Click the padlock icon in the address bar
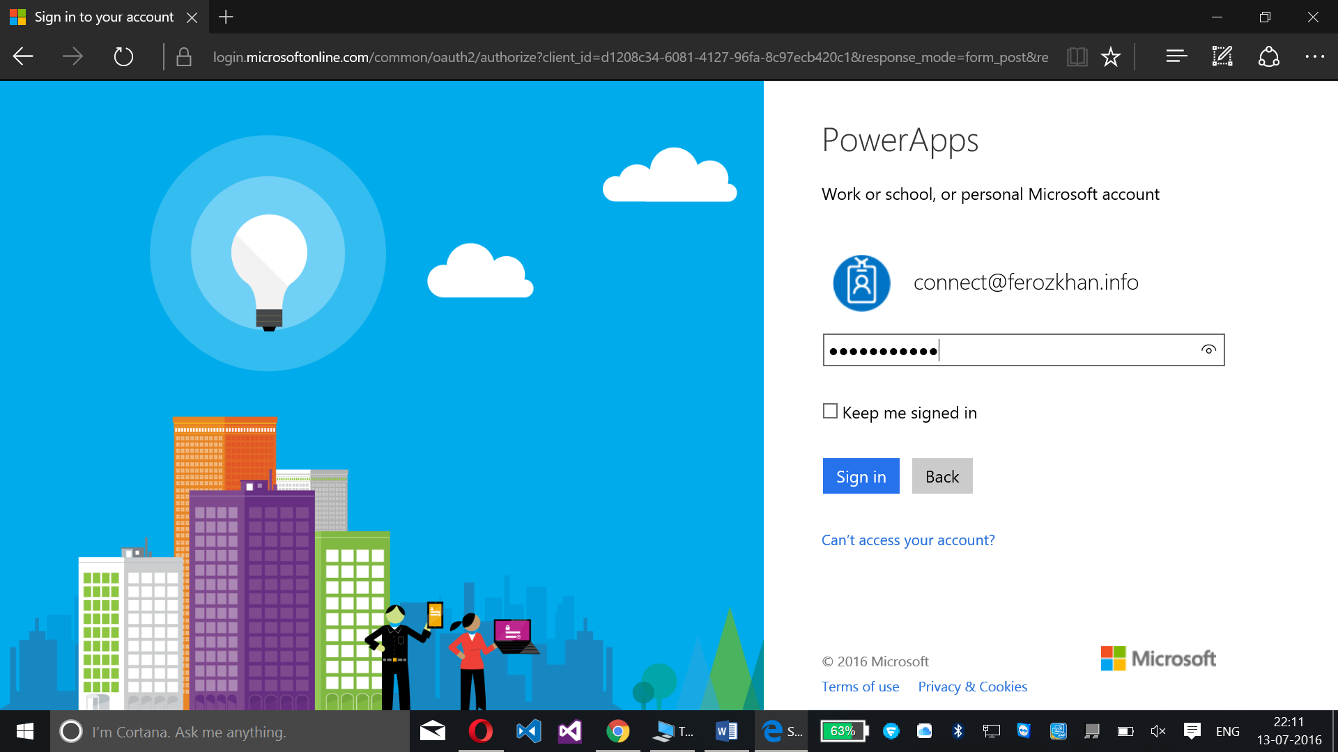 (x=184, y=57)
